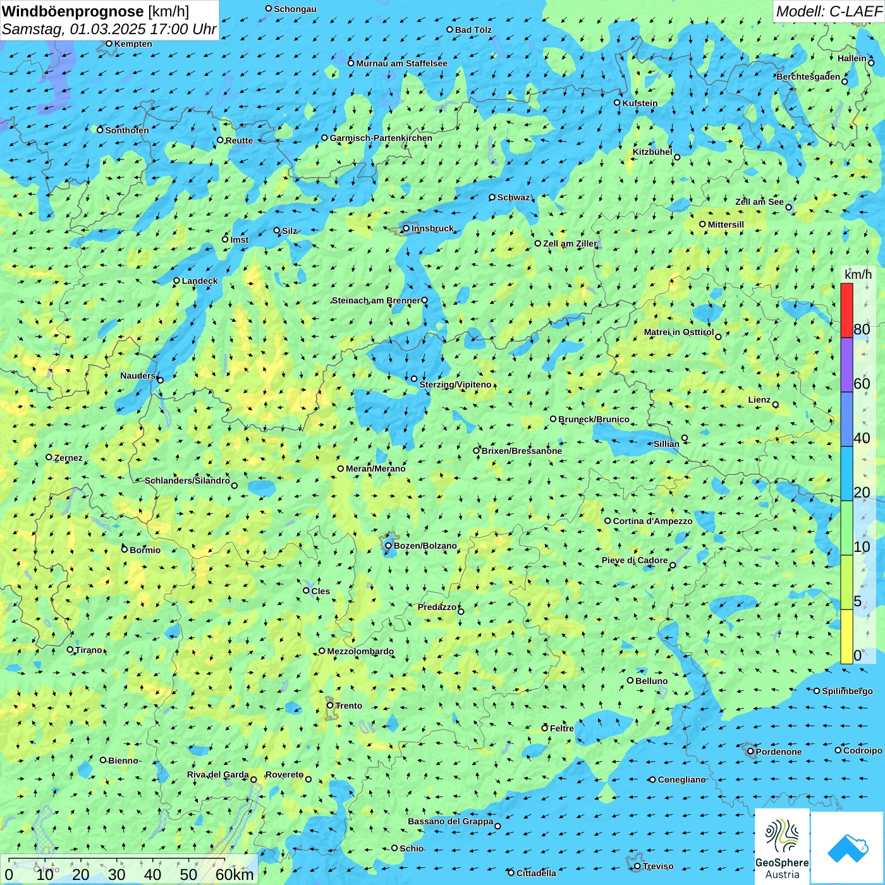Click the 'Brixen/Bressanone' label
The height and width of the screenshot is (885, 885).
522,451
